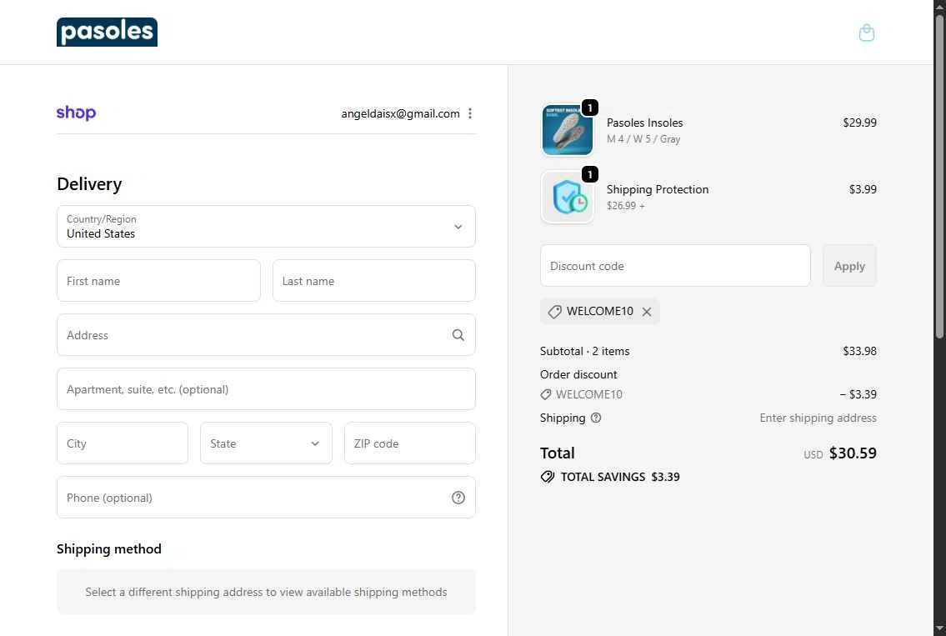
Task: Click the scrollbar down arrow
Action: click(939, 629)
